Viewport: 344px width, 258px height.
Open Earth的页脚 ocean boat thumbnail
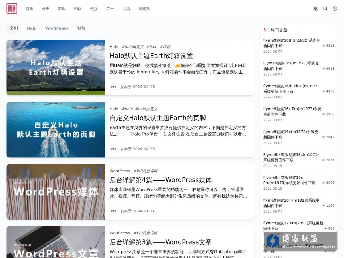(x=56, y=130)
